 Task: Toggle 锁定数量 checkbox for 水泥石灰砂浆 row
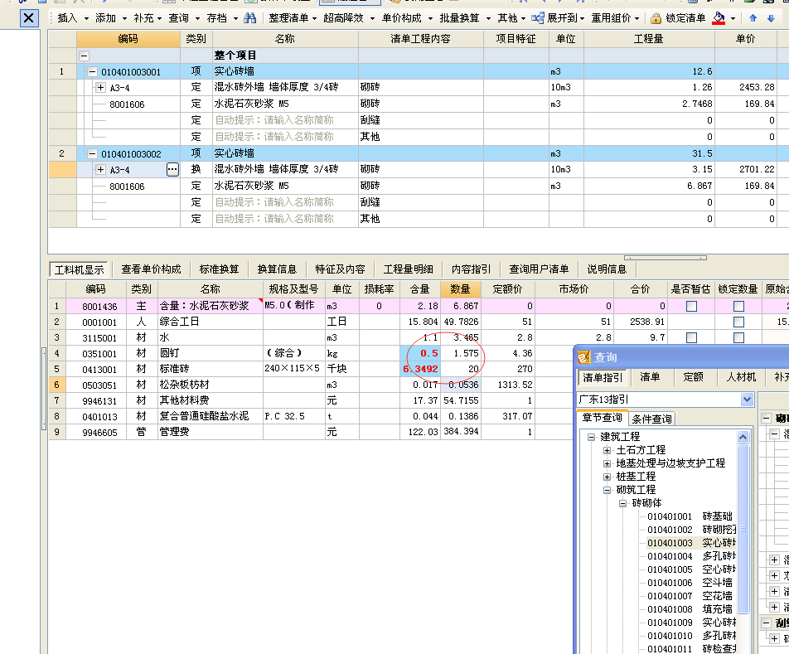coord(738,306)
